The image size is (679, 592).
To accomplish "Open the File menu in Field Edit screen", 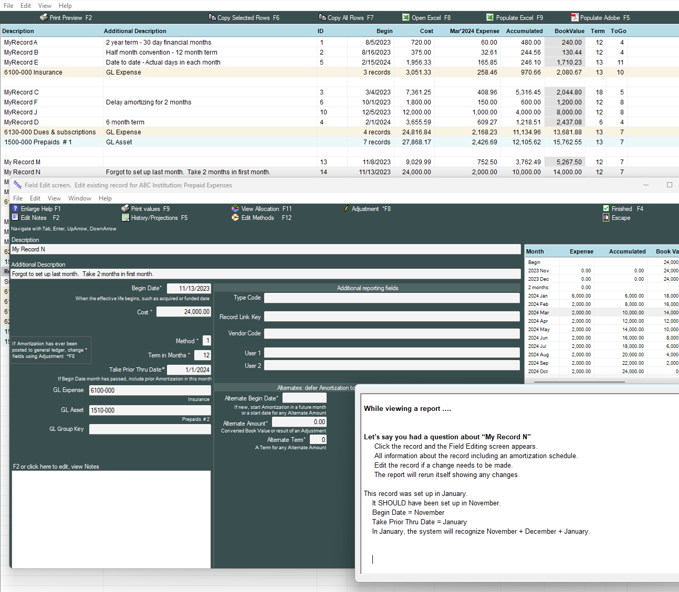I will coord(18,198).
